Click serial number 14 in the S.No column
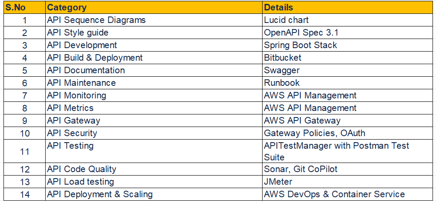The height and width of the screenshot is (202, 436). [x=24, y=194]
